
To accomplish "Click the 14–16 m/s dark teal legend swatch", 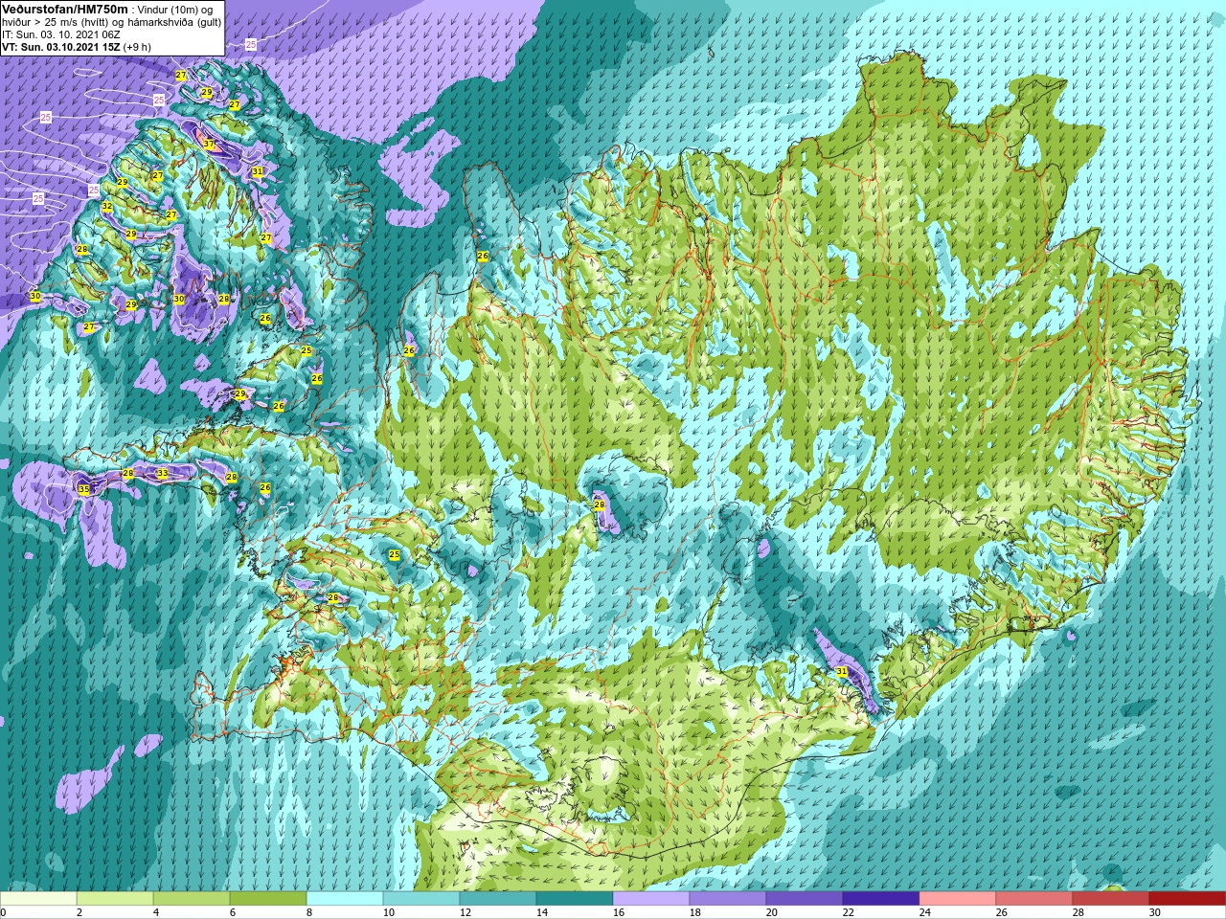I will point(575,899).
